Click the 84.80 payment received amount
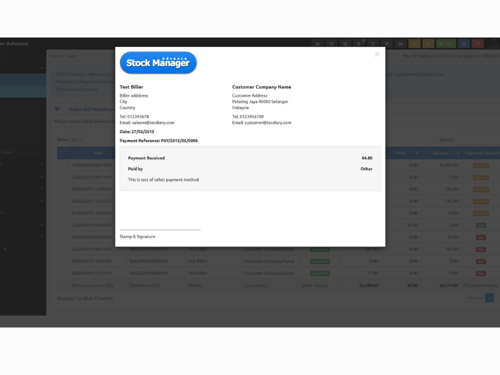Image resolution: width=500 pixels, height=375 pixels. (x=367, y=158)
